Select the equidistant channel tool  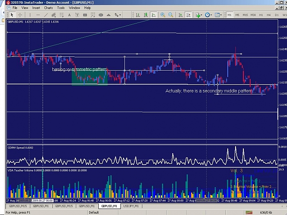coord(54,15)
